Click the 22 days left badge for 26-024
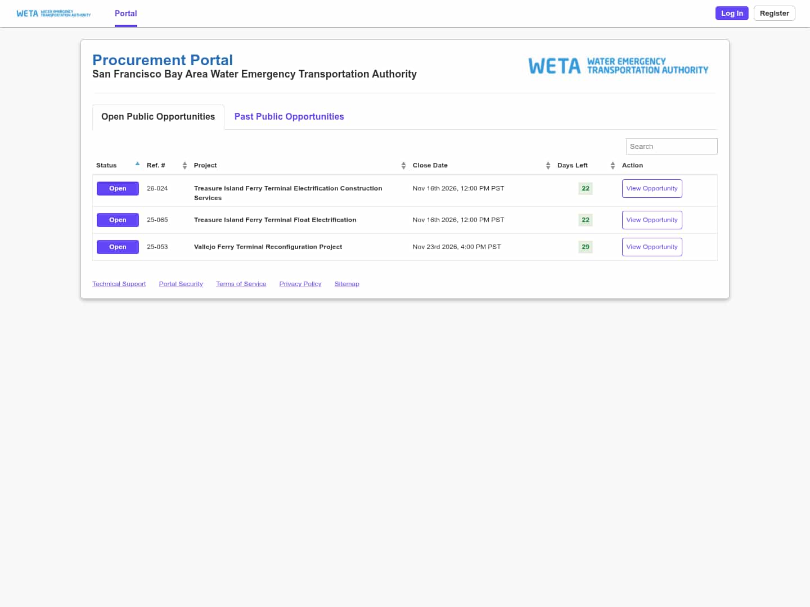Image resolution: width=810 pixels, height=607 pixels. point(586,188)
